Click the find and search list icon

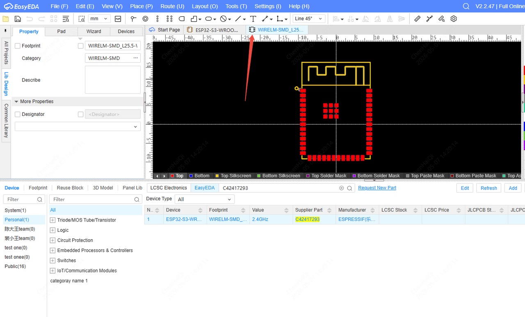[x=66, y=19]
